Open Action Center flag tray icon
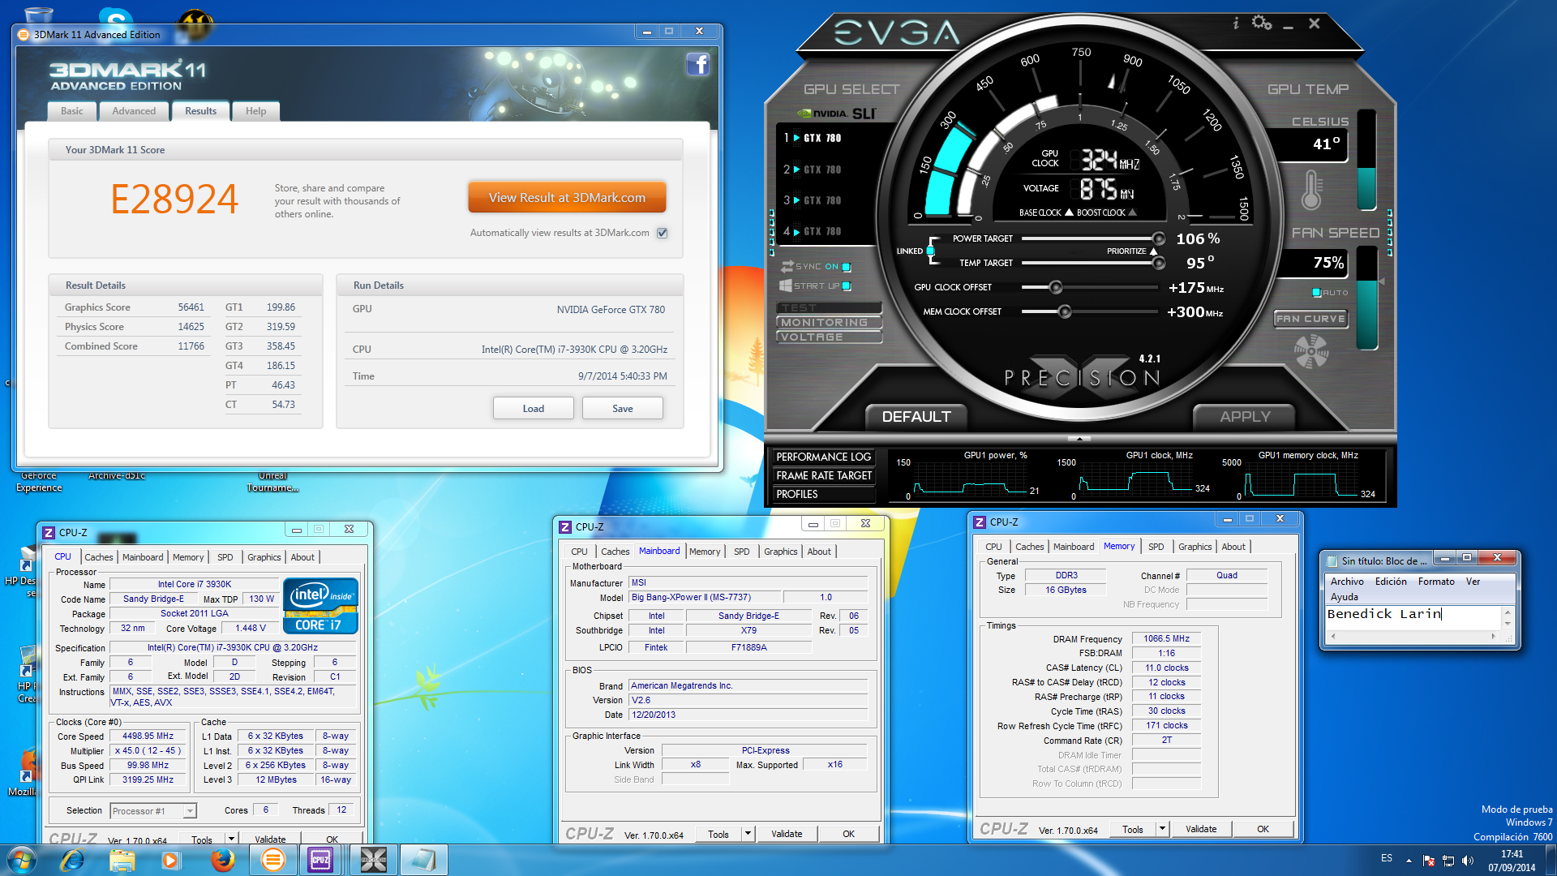 (x=1429, y=861)
